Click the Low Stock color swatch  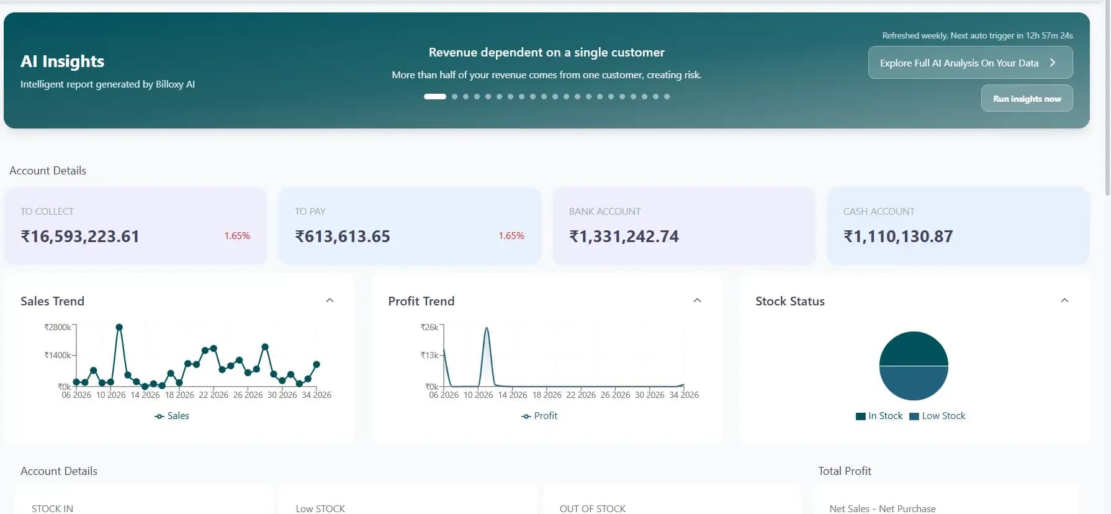pos(914,417)
